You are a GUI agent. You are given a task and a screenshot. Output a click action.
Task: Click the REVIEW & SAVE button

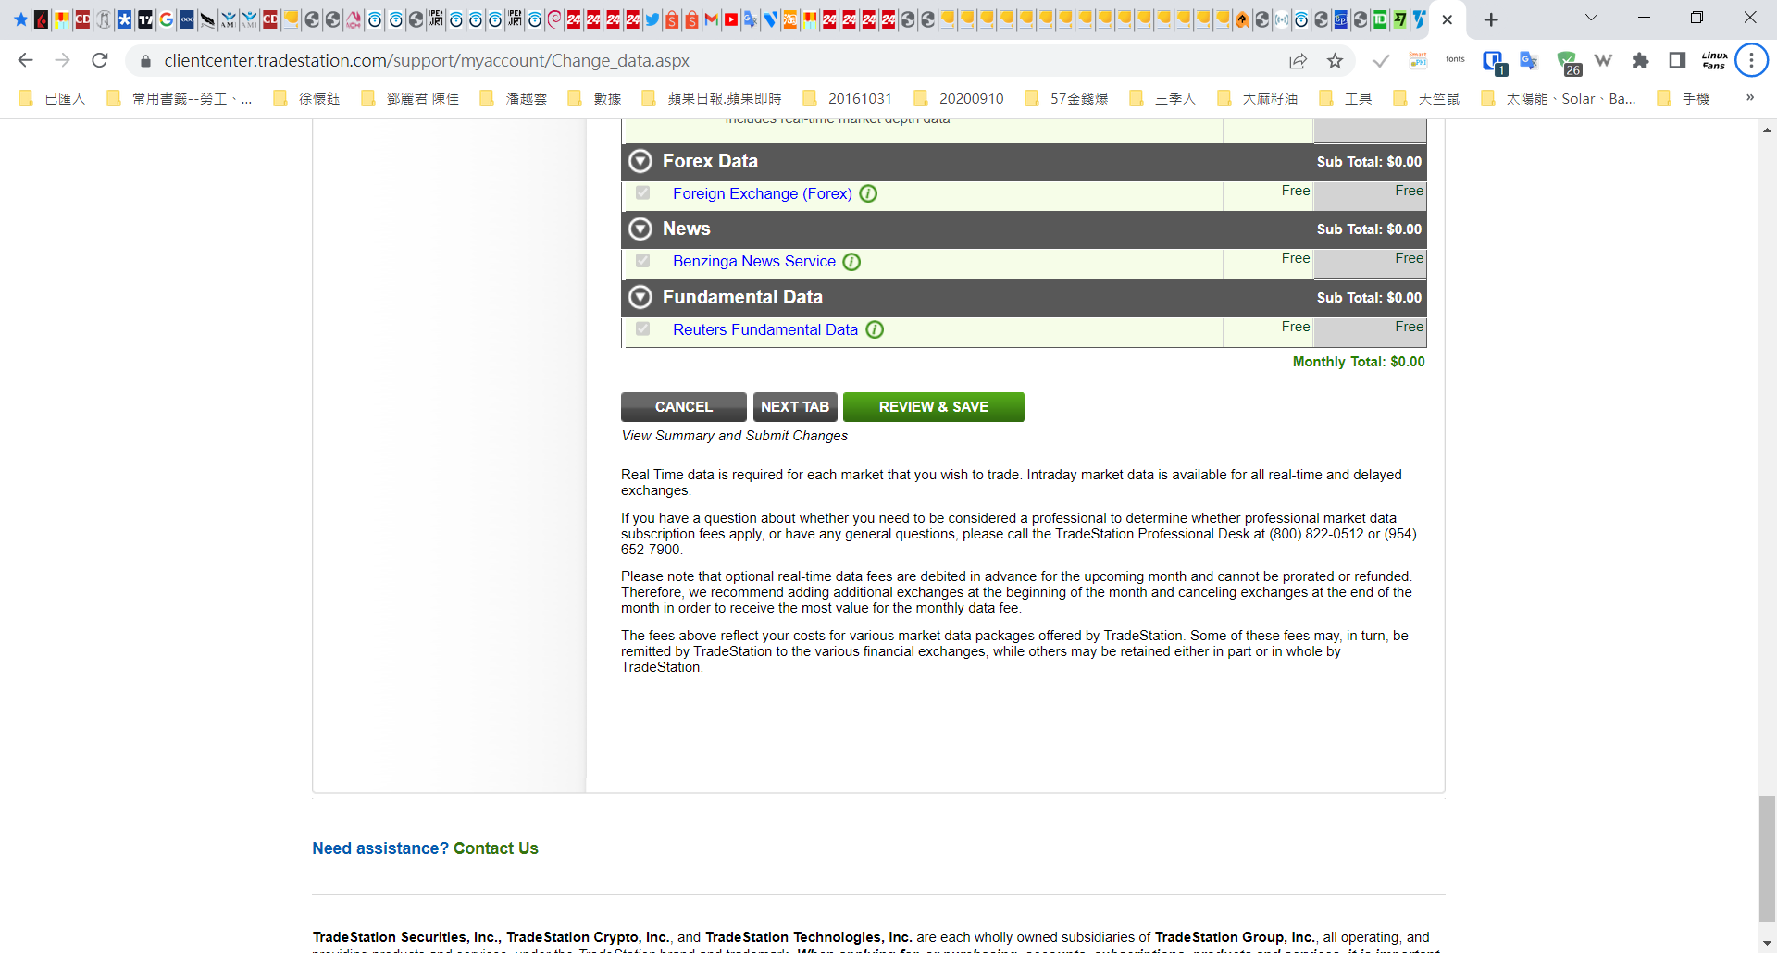[x=933, y=407]
